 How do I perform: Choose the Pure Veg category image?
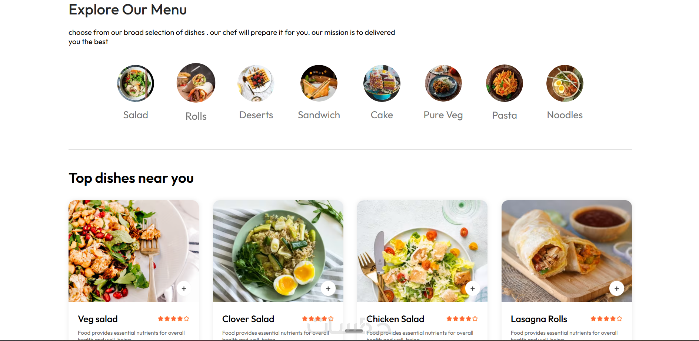[x=443, y=83]
